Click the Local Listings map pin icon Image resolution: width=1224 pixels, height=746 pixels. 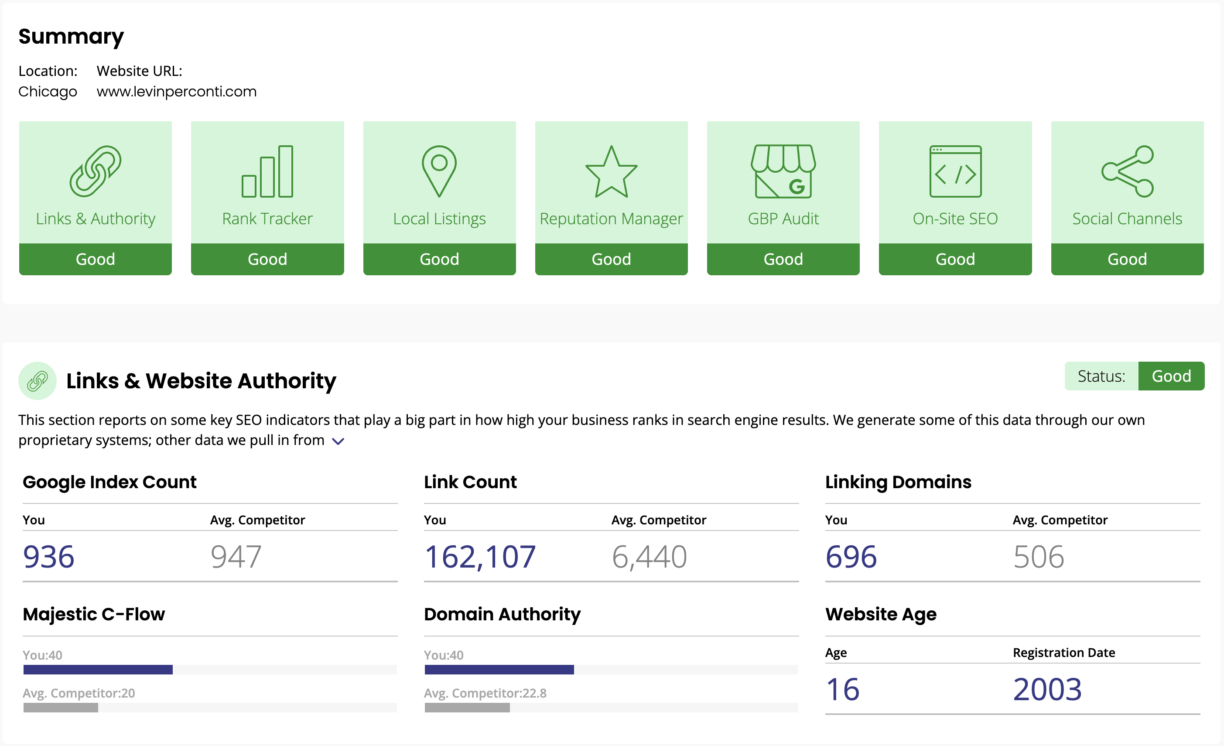[x=439, y=171]
